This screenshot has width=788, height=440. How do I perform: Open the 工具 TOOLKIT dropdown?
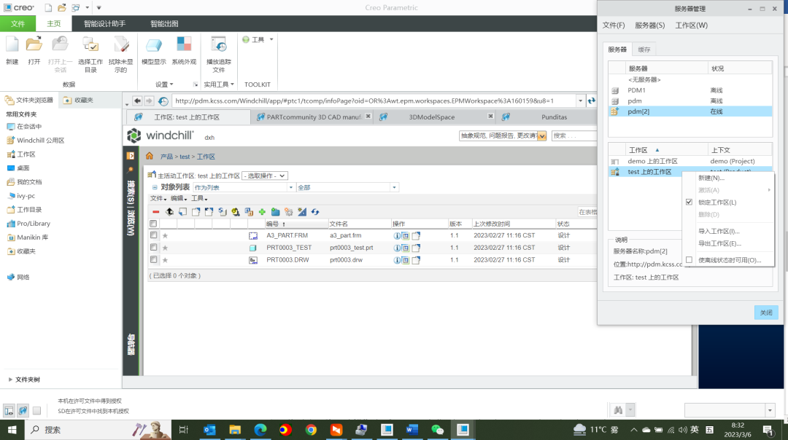(258, 39)
